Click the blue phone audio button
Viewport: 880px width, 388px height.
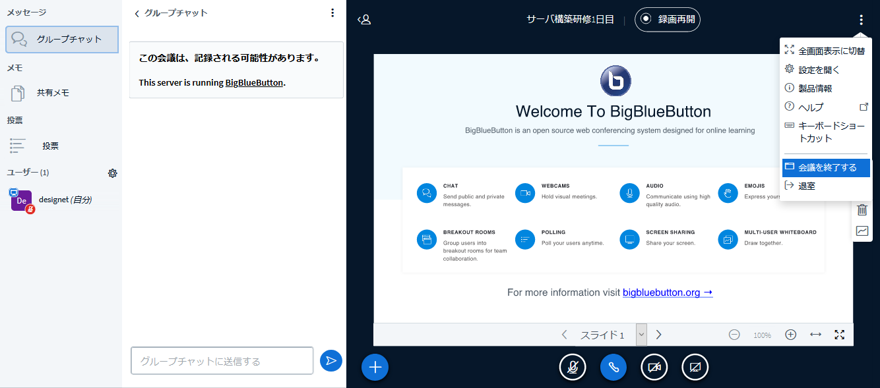613,367
